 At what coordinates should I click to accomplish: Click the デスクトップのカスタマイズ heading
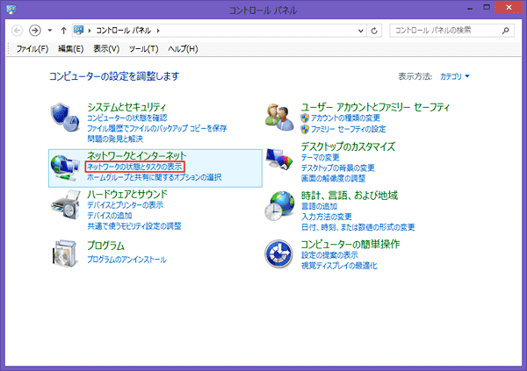coord(348,146)
